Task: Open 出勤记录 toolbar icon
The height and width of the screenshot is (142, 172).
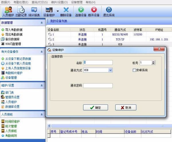Action: (21, 11)
